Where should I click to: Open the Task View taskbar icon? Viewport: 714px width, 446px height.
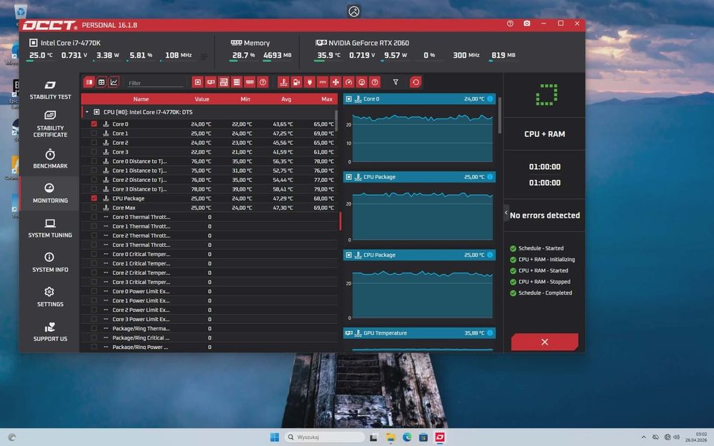pyautogui.click(x=373, y=437)
